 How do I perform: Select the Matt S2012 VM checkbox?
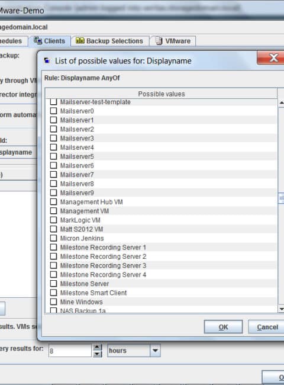pos(53,229)
